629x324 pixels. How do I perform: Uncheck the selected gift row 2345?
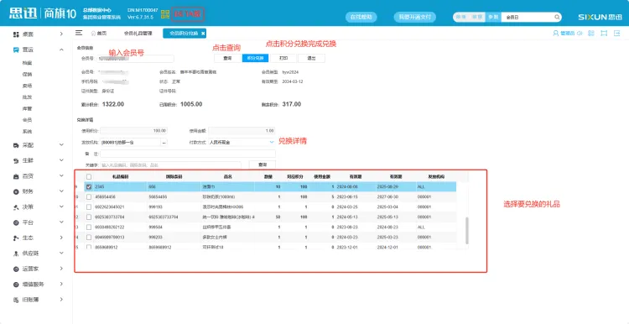click(89, 186)
